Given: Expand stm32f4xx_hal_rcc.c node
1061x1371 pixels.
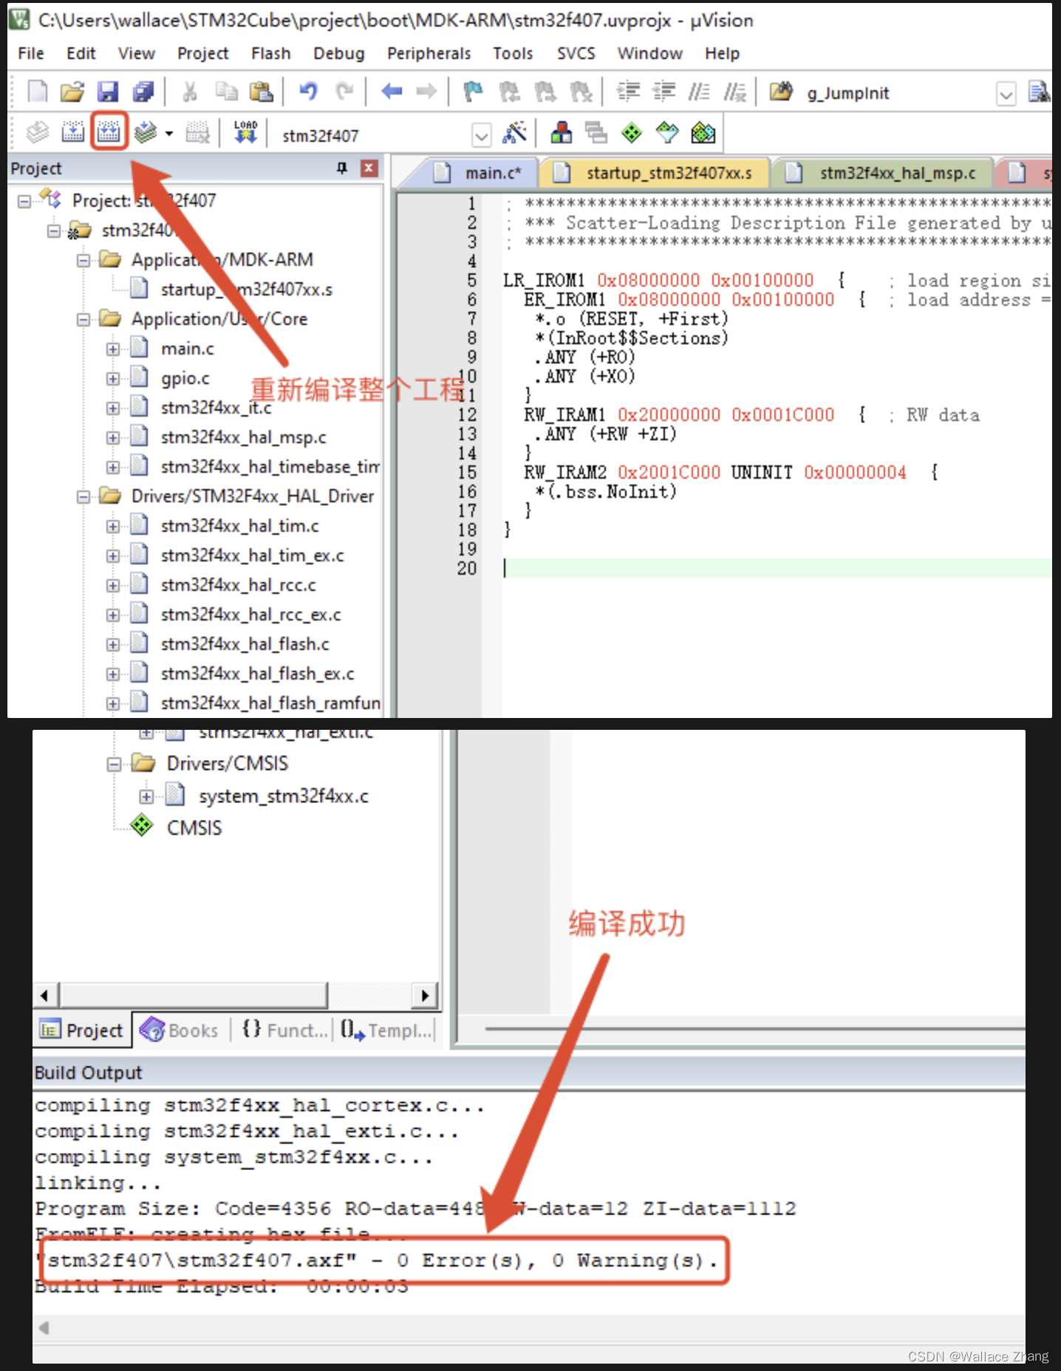Looking at the screenshot, I should [x=112, y=585].
